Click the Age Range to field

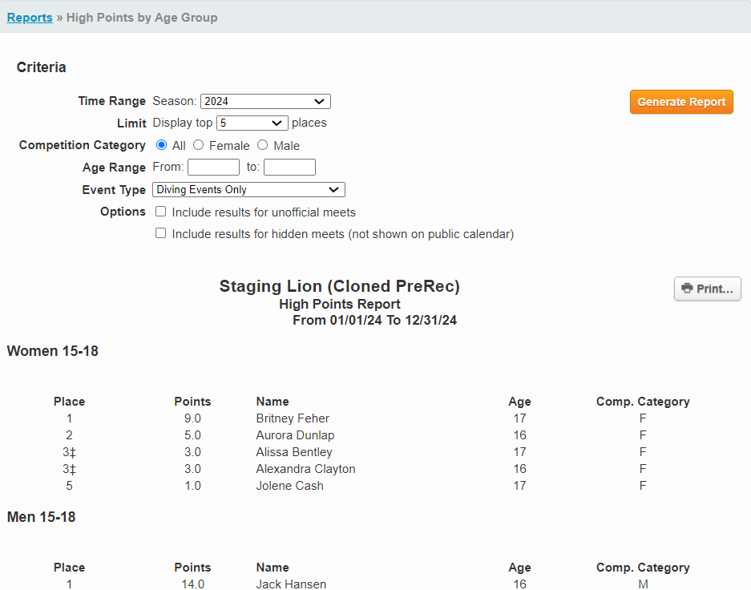289,168
